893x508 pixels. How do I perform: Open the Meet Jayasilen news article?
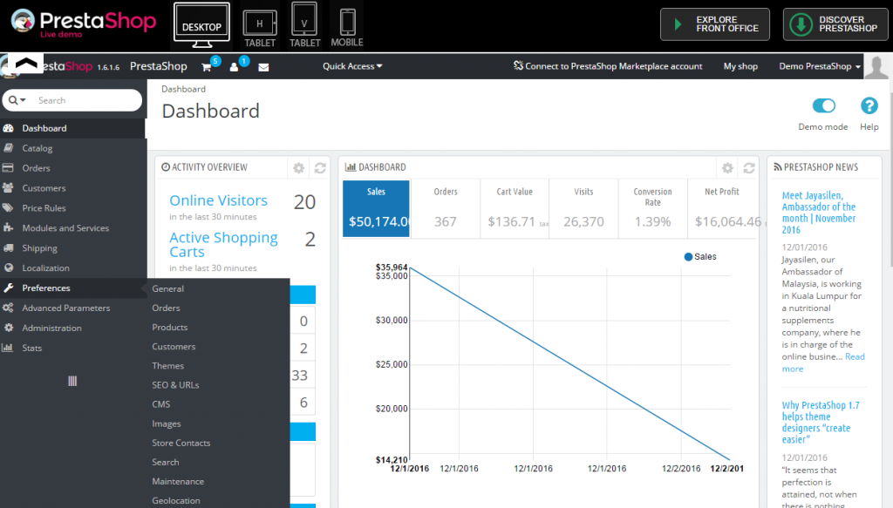[x=818, y=213]
